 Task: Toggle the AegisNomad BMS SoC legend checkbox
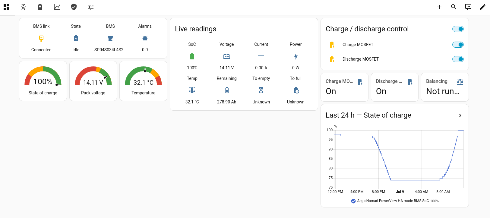point(353,201)
